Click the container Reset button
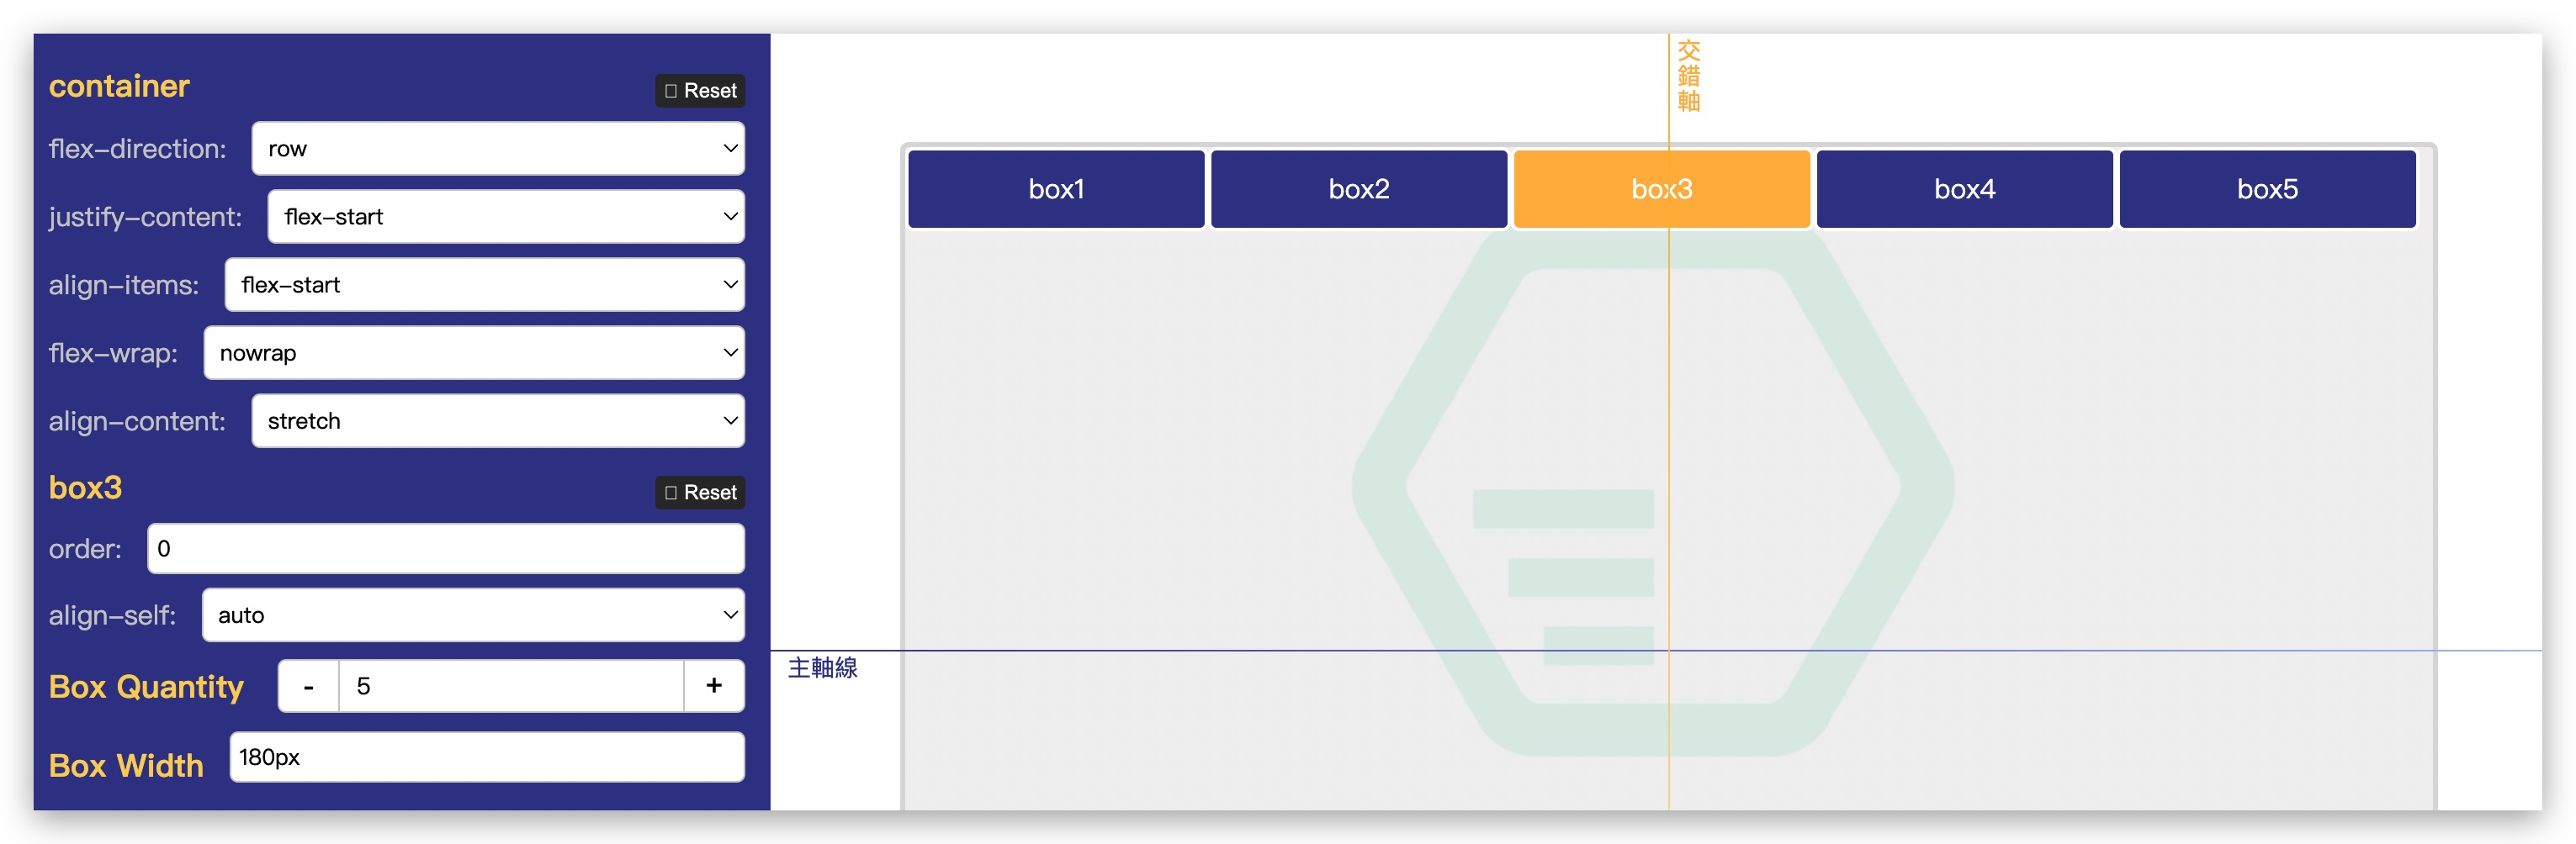 coord(700,91)
